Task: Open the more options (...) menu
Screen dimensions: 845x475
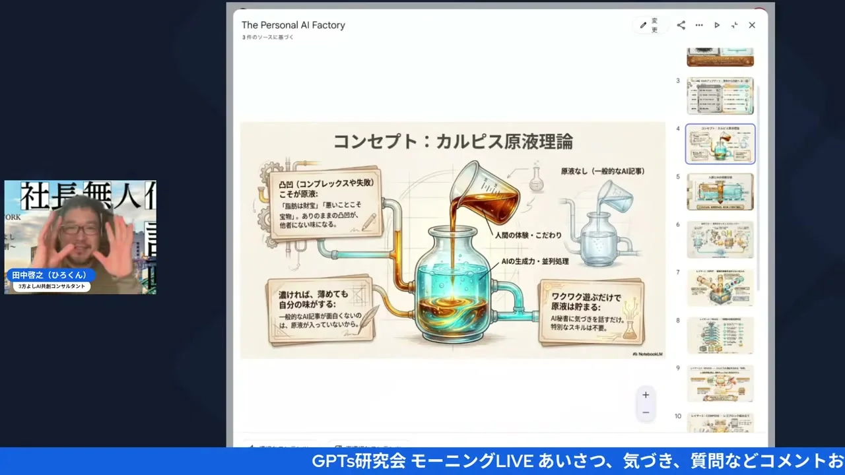Action: pyautogui.click(x=699, y=25)
